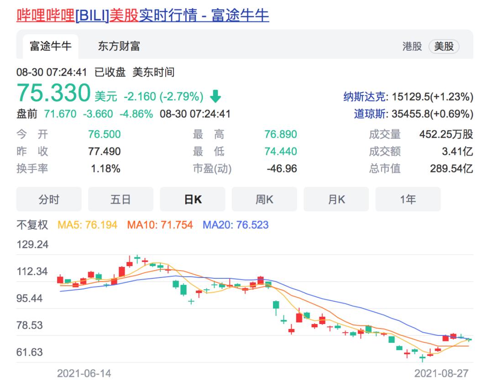Select the 日K daily candlestick chart

click(193, 199)
